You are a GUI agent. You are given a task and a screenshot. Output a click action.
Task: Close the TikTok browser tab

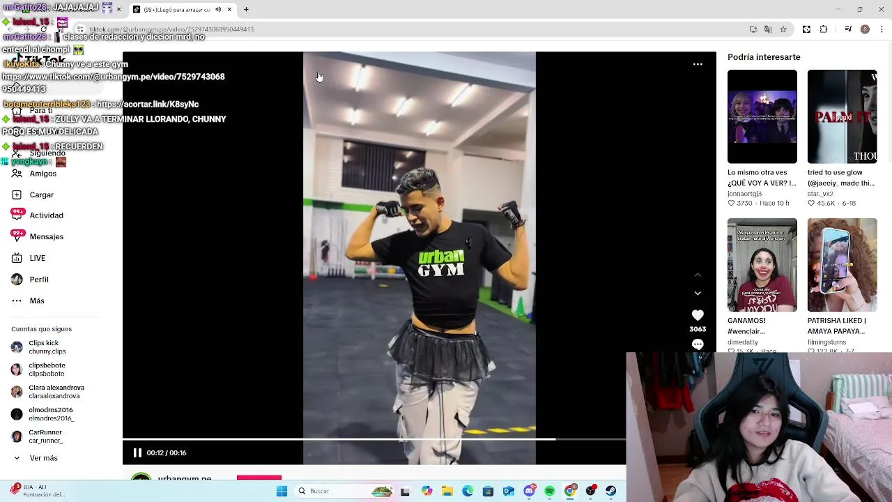(229, 10)
